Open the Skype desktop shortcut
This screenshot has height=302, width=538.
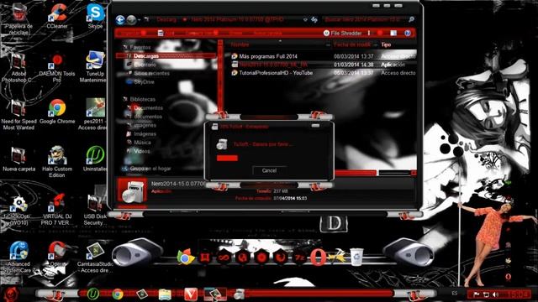95,16
